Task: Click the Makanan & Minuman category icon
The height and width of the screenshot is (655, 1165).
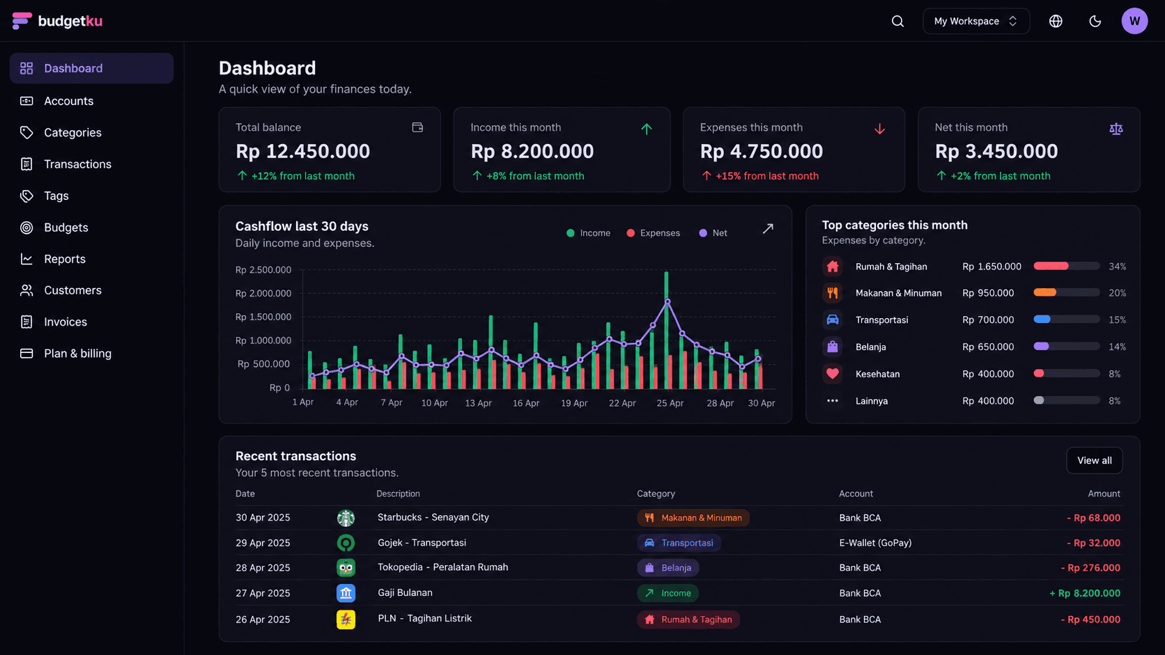Action: coord(832,293)
